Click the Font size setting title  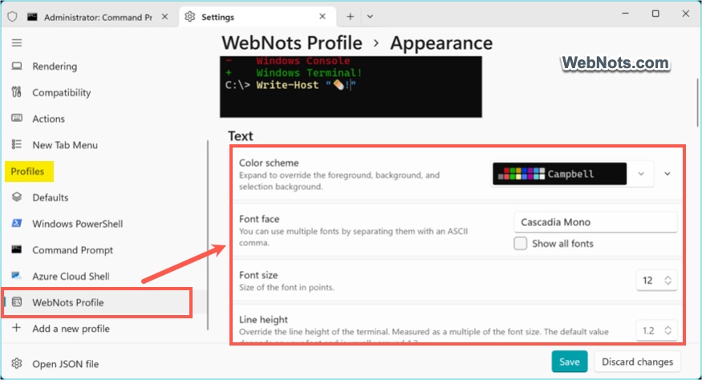click(x=258, y=275)
